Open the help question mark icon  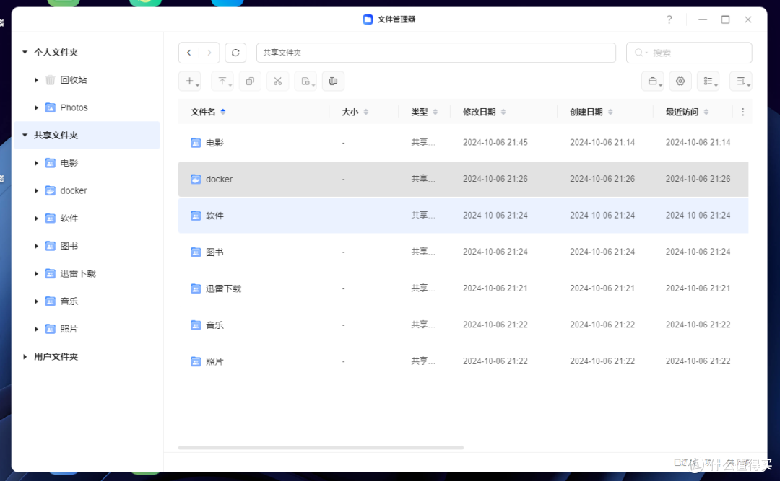pyautogui.click(x=669, y=19)
